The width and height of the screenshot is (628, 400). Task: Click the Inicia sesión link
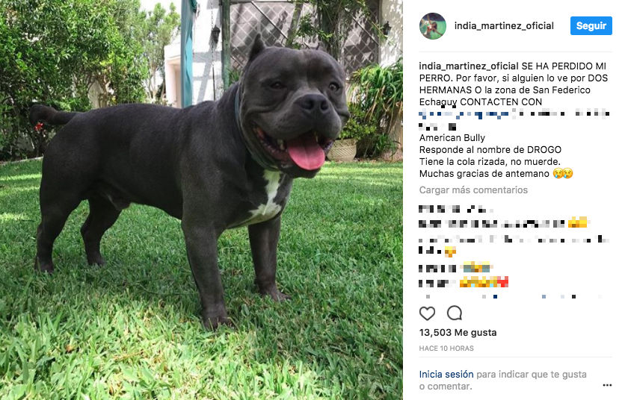(x=446, y=375)
